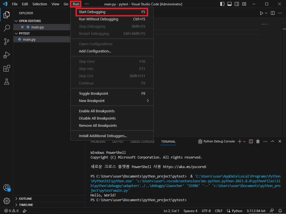The image size is (286, 214).
Task: Expand the OUTLINE section
Action: coord(25,199)
